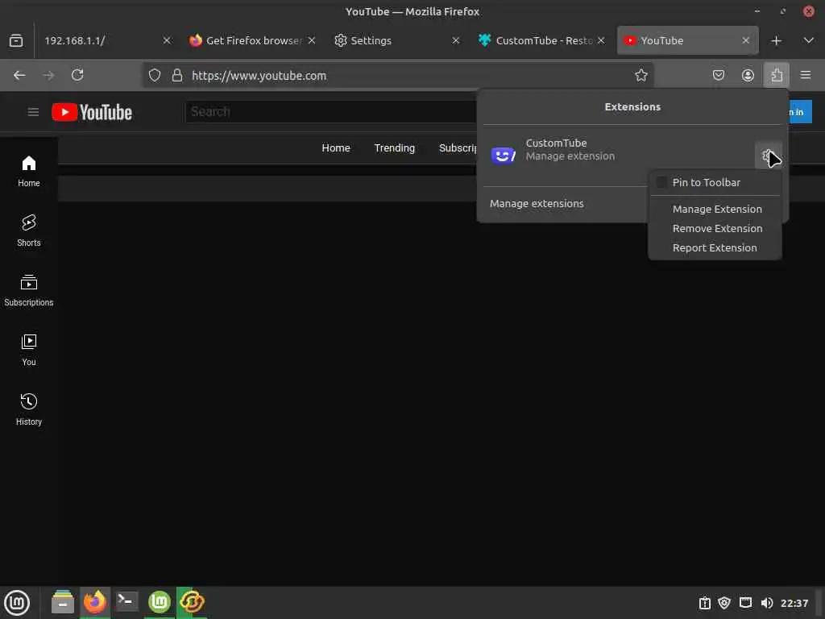
Task: Open a new tab with plus button
Action: click(776, 40)
